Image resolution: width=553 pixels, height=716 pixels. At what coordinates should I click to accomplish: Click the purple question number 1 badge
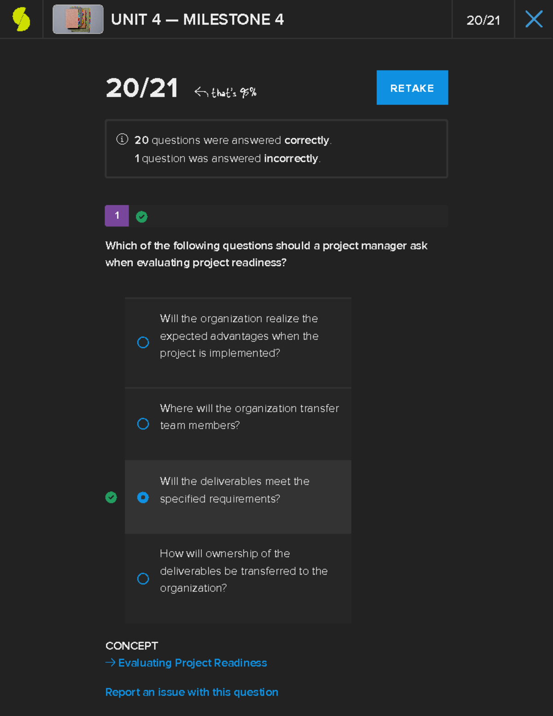tap(117, 216)
